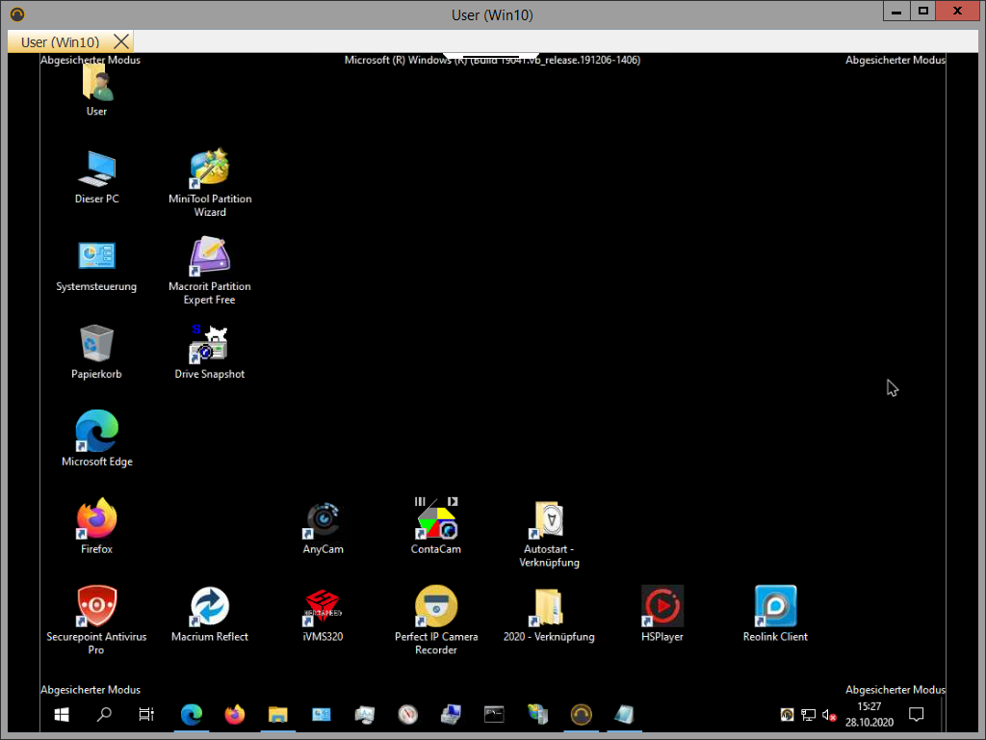Click the iVMS320 desktop shortcut
This screenshot has height=740, width=986.
(x=323, y=608)
